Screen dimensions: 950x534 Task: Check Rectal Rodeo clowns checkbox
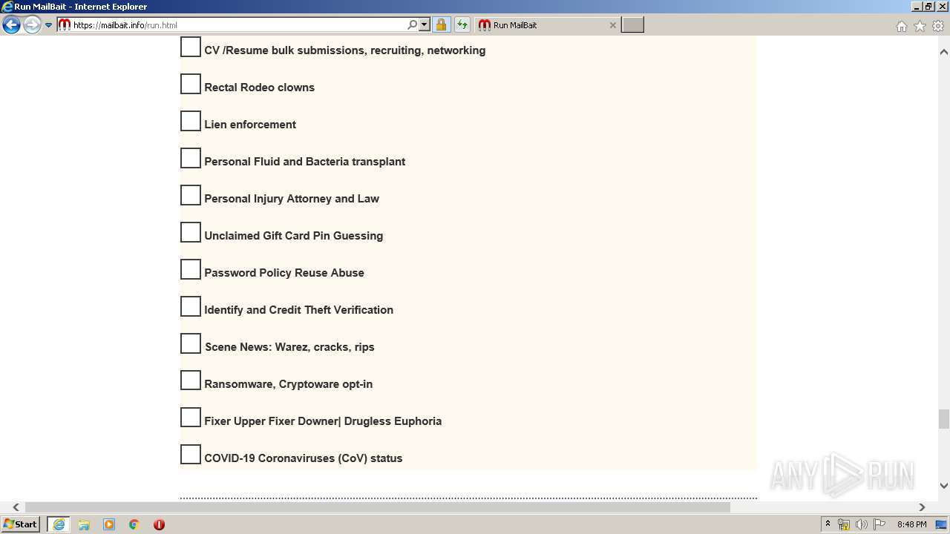[191, 84]
